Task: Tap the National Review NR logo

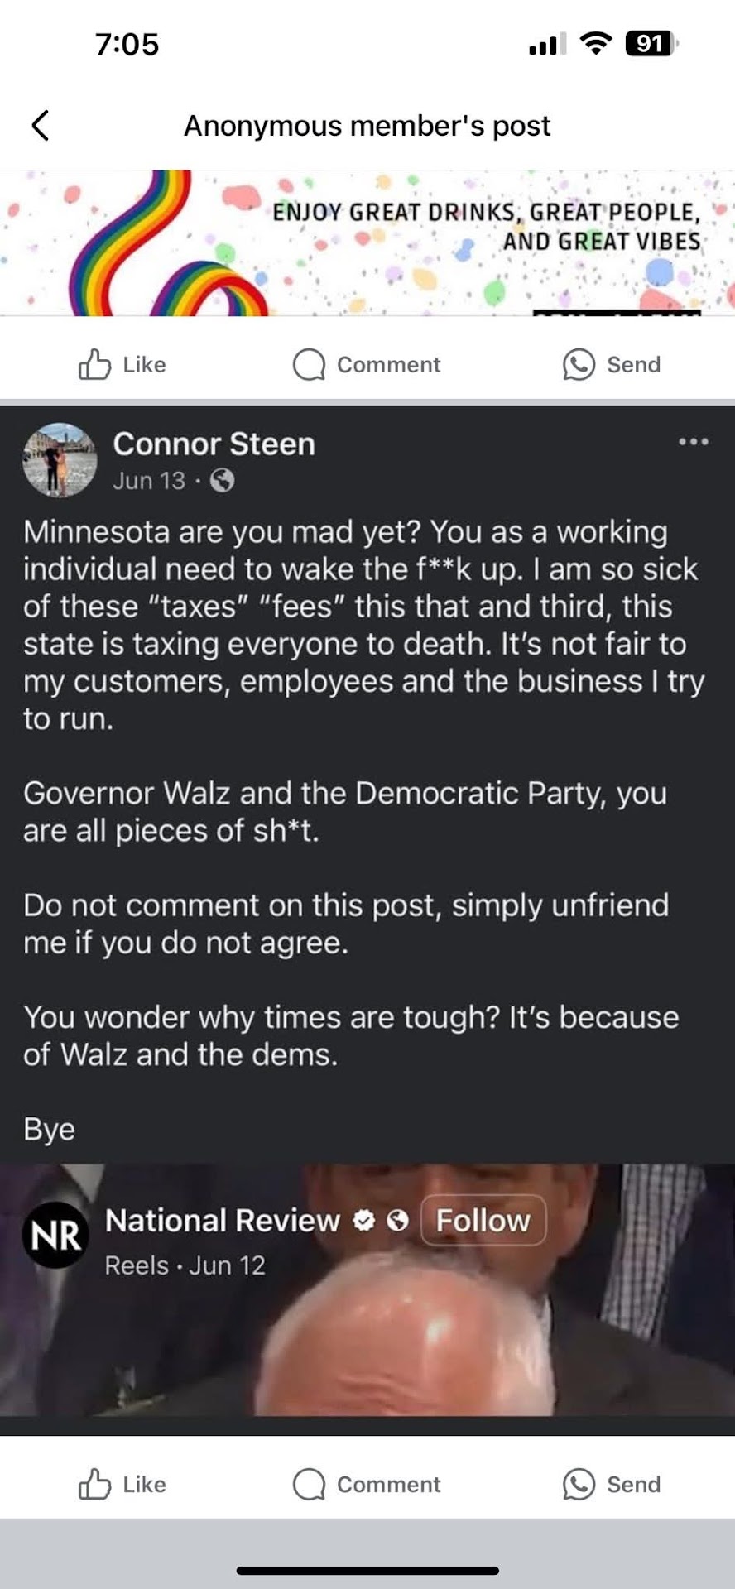Action: point(55,1235)
